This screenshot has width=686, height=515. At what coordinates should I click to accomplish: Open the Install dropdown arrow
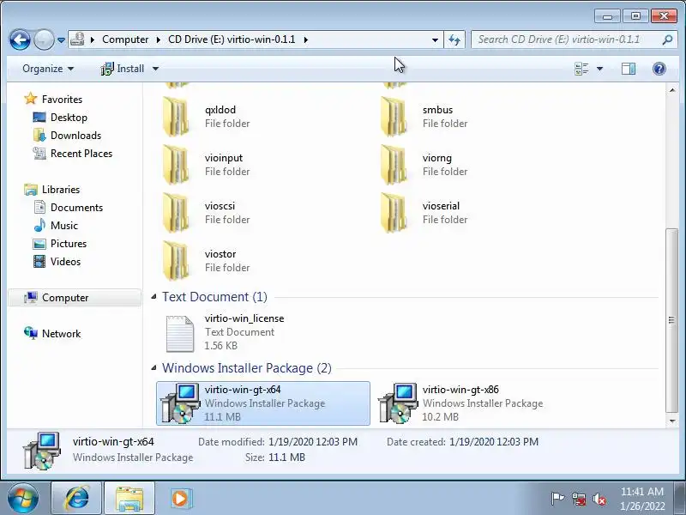click(155, 69)
